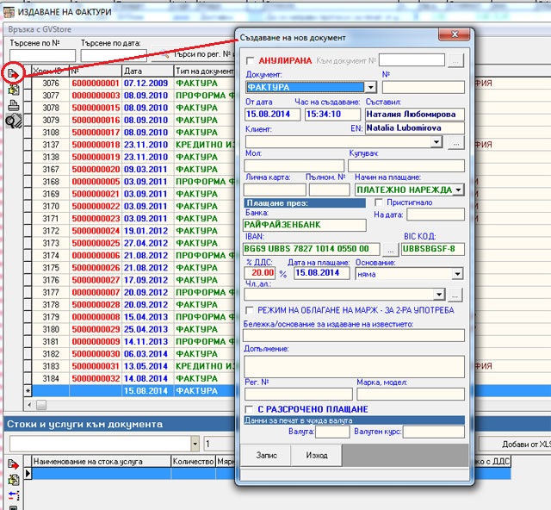Screen dimensions: 551x510
Task: Open goods selection dropdown in Стоки и услуги
Action: [195, 444]
